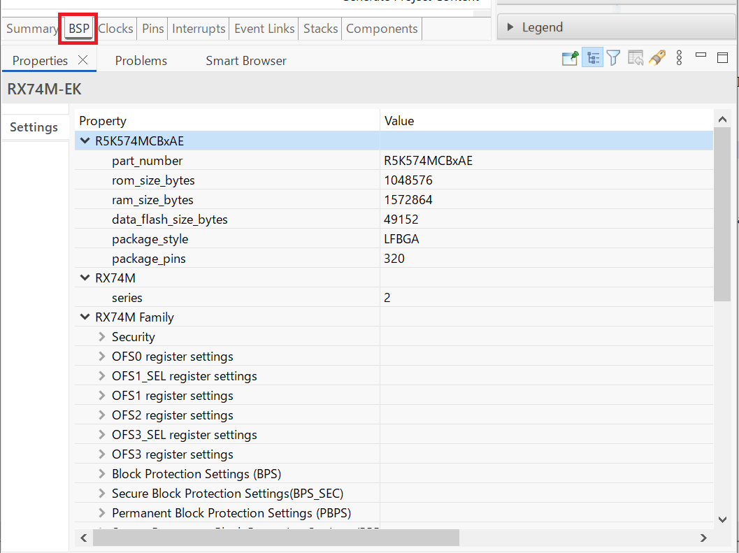
Task: Expand the Legend section
Action: (510, 27)
